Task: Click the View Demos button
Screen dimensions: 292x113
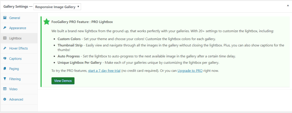Action: (x=63, y=81)
